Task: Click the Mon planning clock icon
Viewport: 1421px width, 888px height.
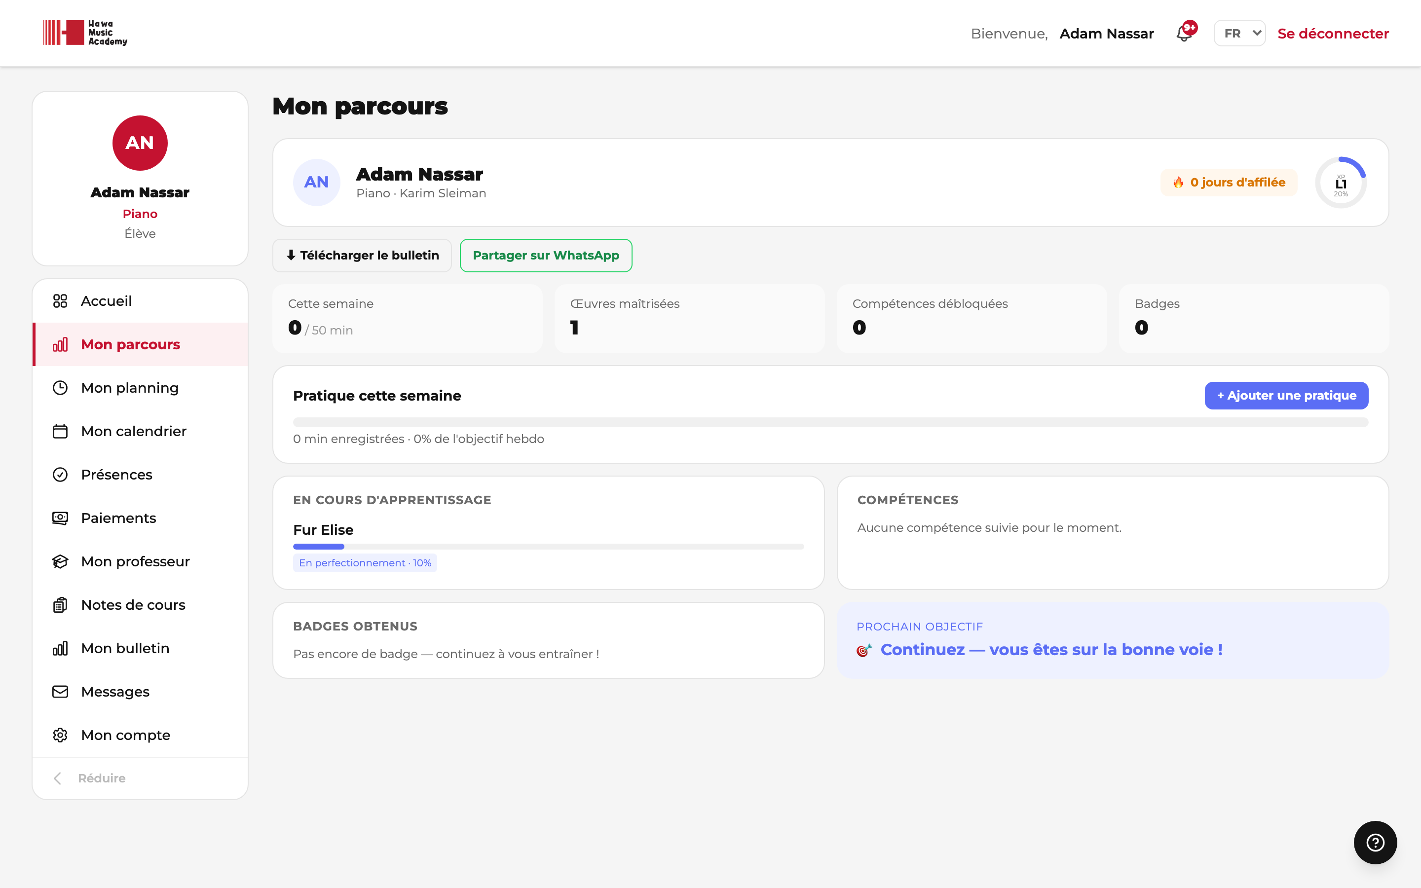Action: (x=60, y=388)
